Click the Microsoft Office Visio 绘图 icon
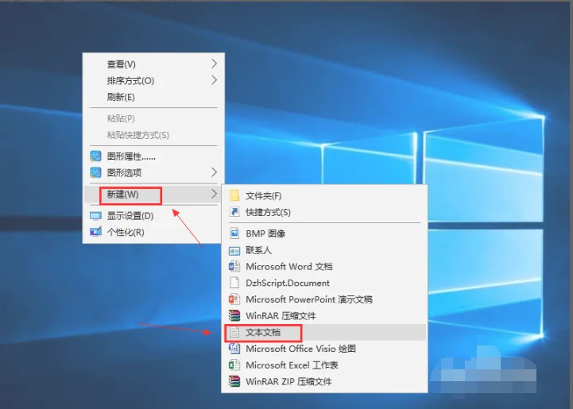573x409 pixels. pos(234,349)
